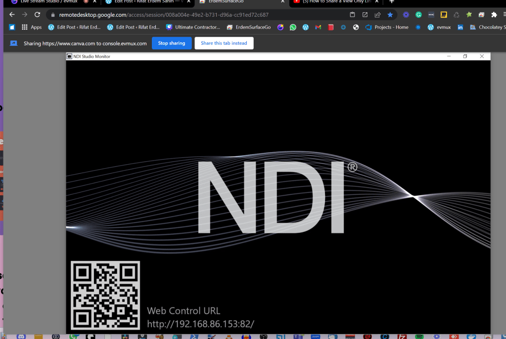
Task: Open the ErdemSurfaceGo bookmark
Action: coord(249,27)
